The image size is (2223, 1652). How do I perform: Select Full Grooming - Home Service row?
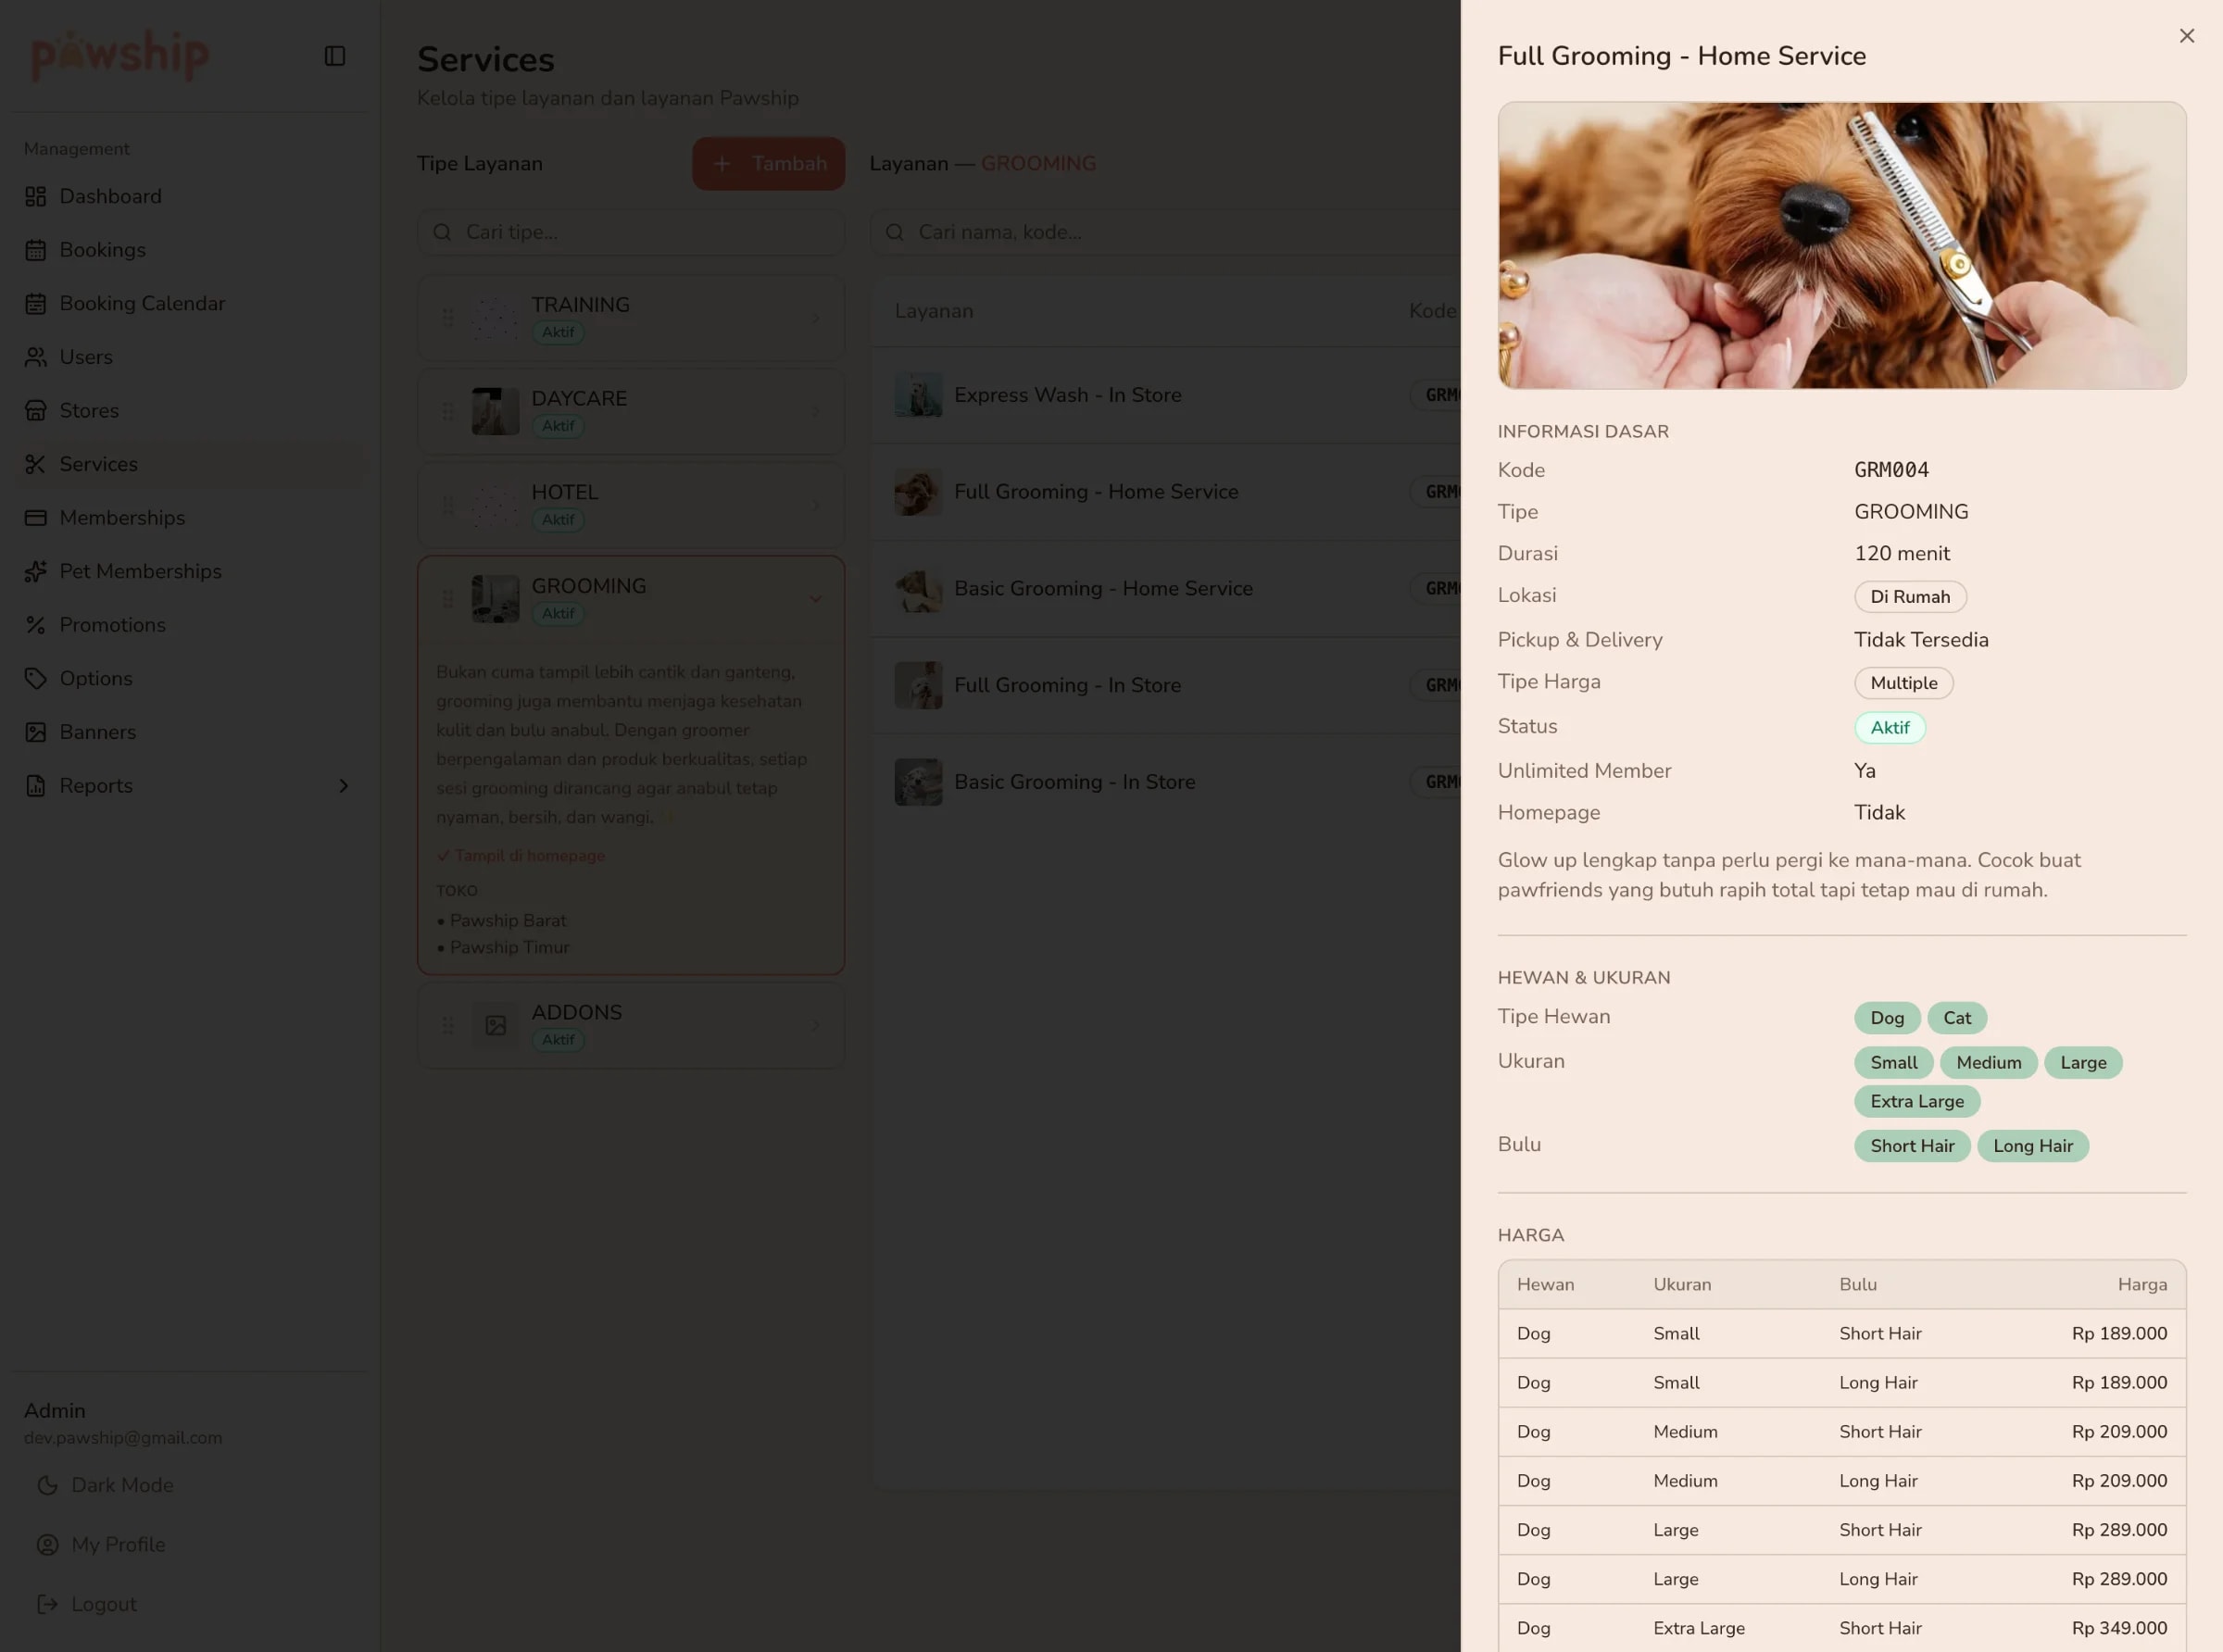[1165, 492]
